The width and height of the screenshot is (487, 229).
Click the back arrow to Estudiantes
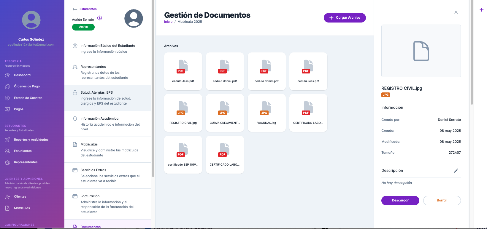tap(75, 9)
